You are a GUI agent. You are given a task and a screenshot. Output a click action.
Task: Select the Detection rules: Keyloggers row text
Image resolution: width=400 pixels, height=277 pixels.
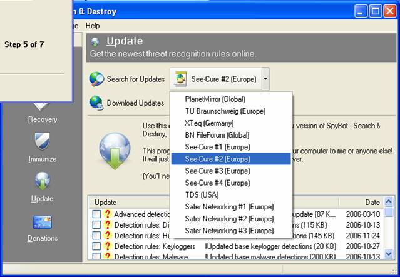click(155, 246)
